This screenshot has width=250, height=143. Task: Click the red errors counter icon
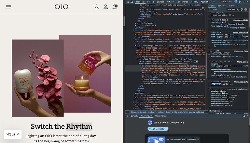tap(222, 2)
